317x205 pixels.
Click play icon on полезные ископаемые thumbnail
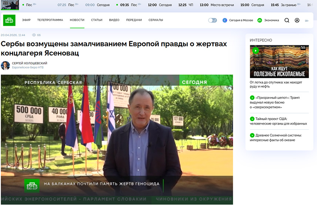click(x=256, y=51)
